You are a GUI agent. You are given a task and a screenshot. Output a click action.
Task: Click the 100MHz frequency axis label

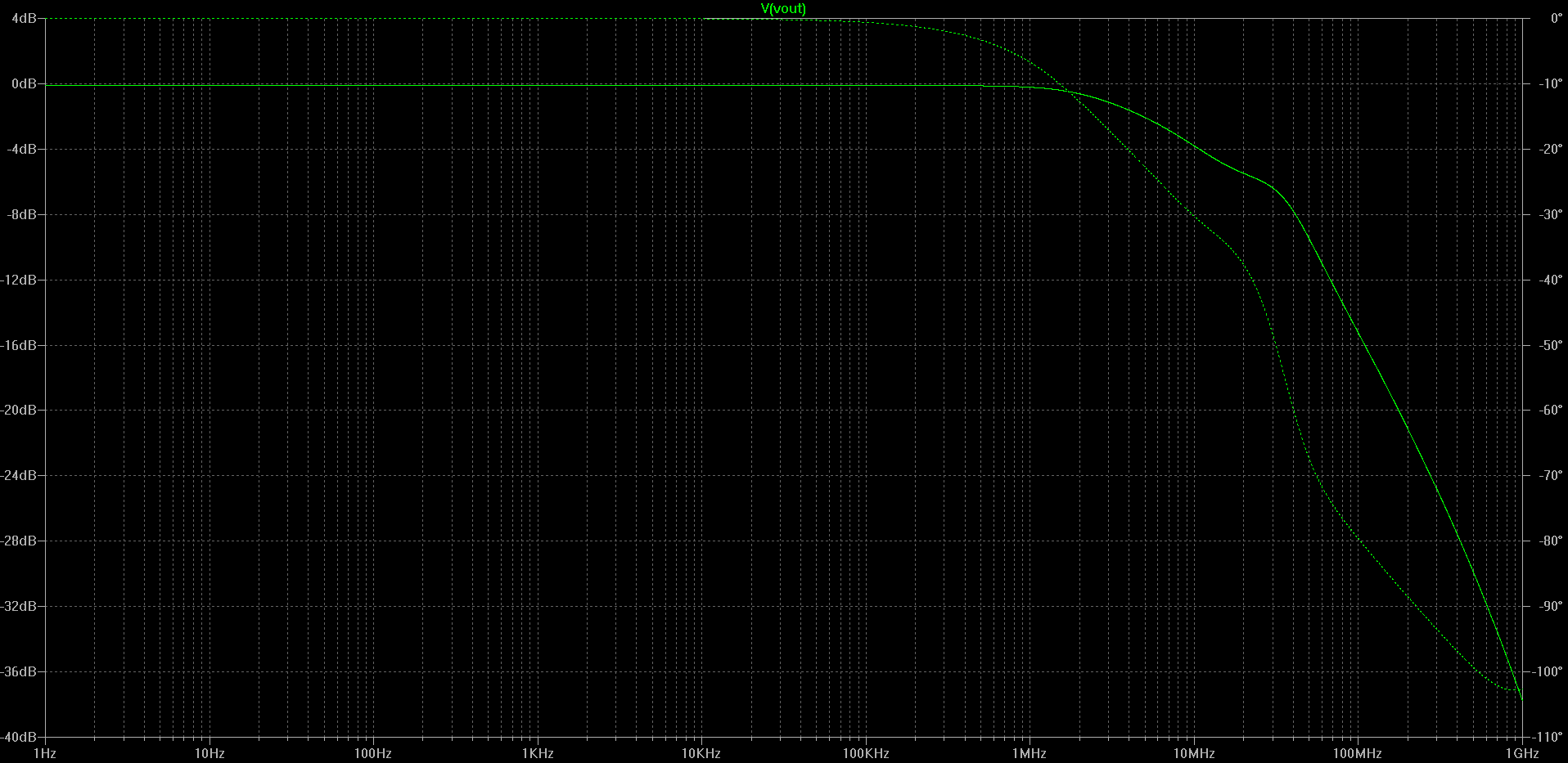click(1358, 753)
